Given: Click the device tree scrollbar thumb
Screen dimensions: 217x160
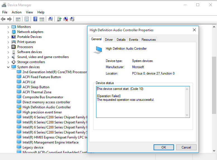Looking at the screenshot, I should click(x=214, y=85).
